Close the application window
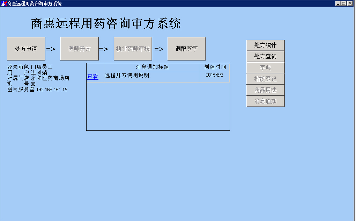356x221 pixels. 350,3
